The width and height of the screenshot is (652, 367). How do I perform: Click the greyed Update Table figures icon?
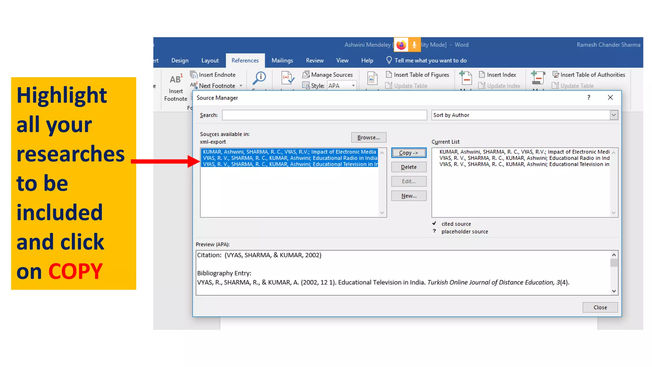tap(388, 86)
